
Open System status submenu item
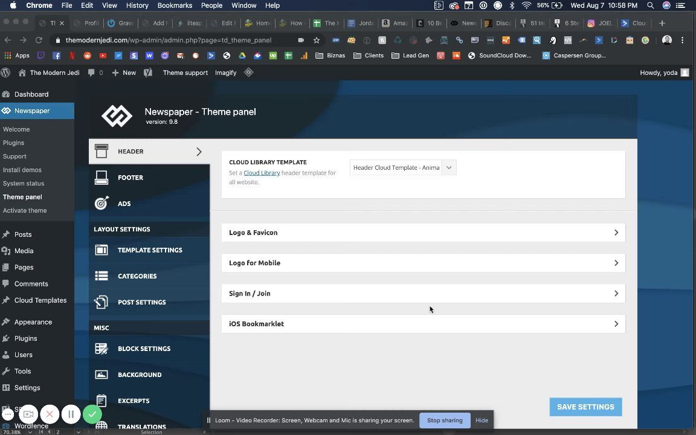point(24,183)
